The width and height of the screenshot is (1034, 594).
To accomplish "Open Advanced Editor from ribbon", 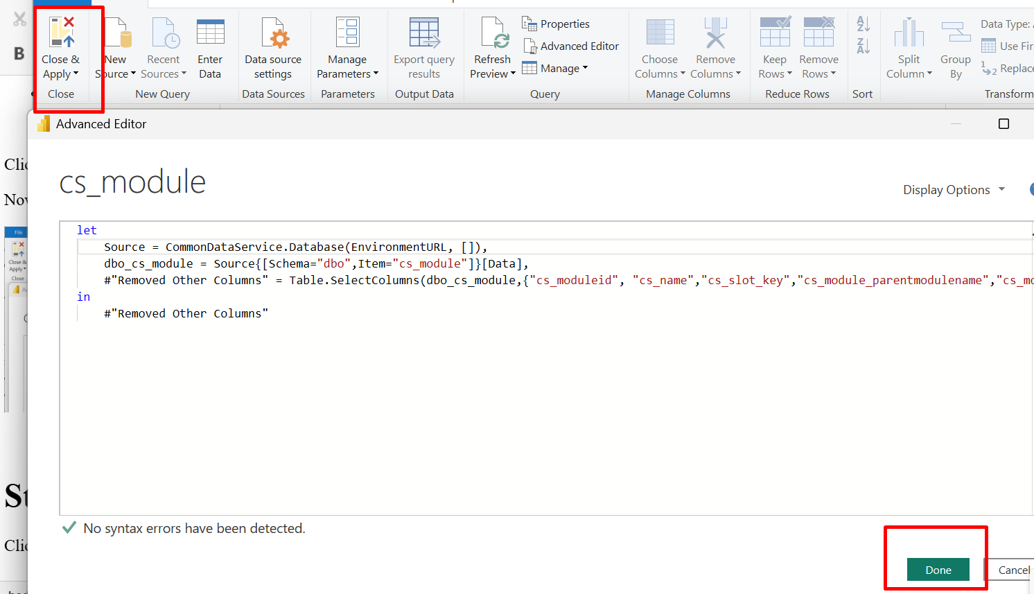I will (572, 46).
